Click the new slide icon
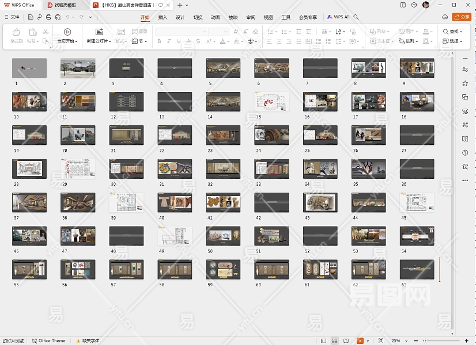The image size is (476, 345). point(99,32)
